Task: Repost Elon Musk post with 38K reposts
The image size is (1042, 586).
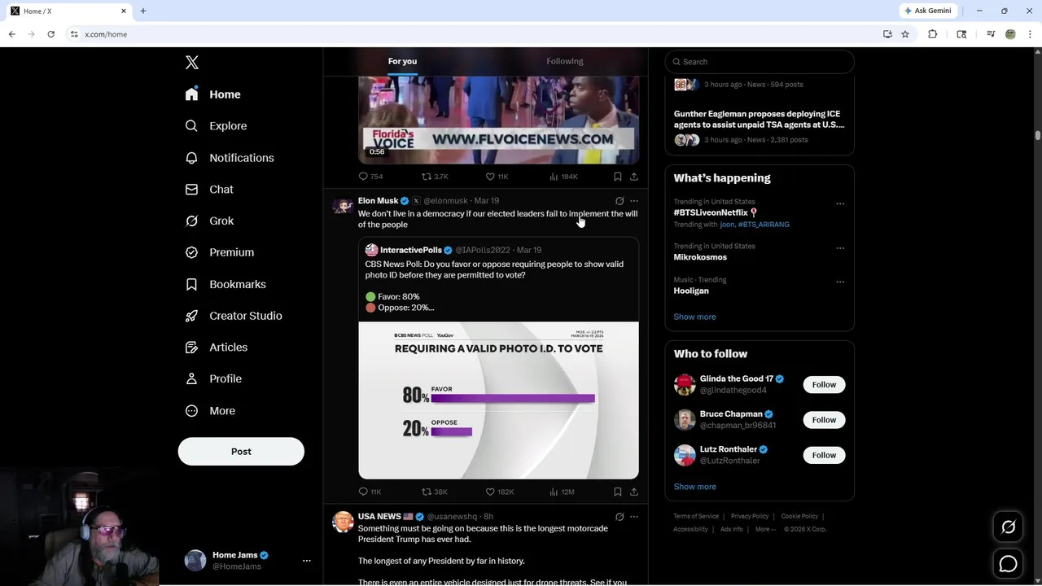Action: tap(435, 492)
